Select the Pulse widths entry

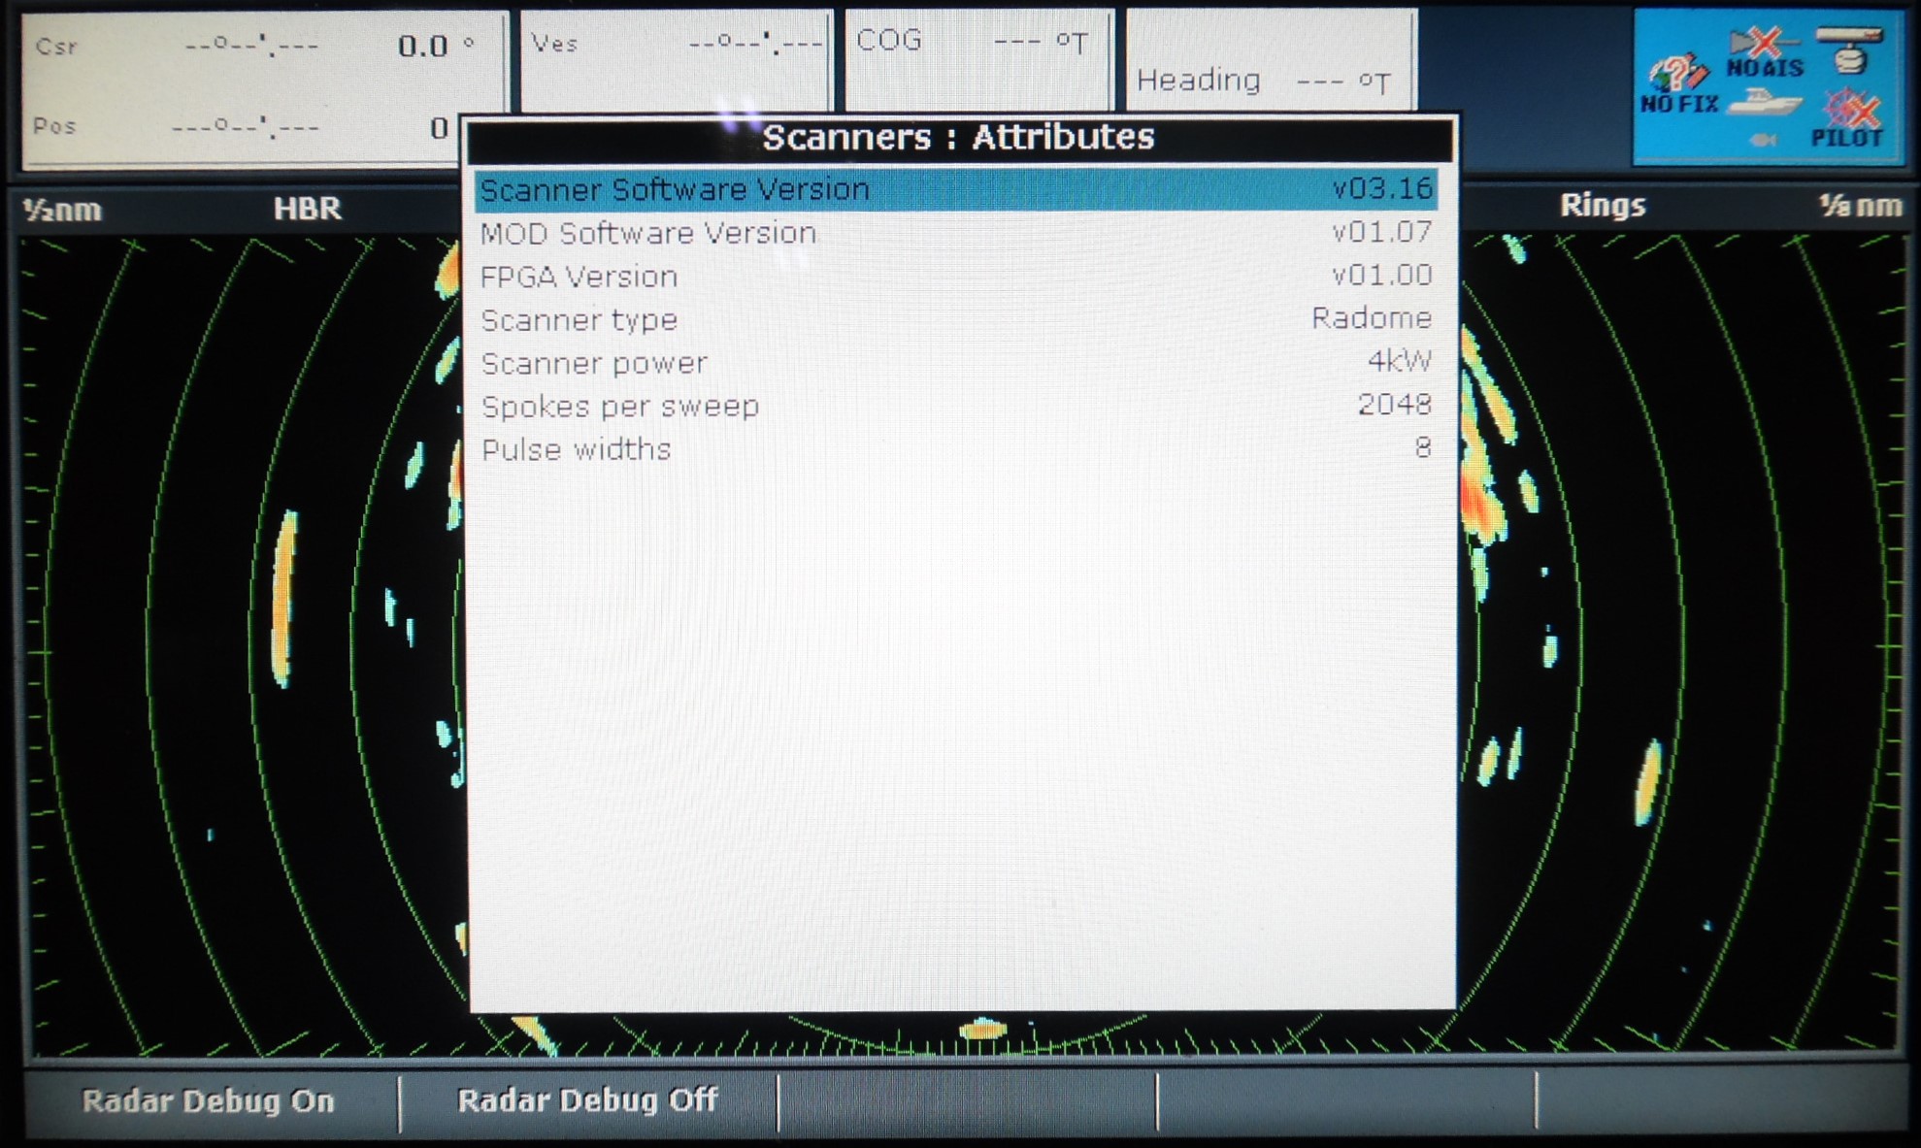click(x=956, y=449)
